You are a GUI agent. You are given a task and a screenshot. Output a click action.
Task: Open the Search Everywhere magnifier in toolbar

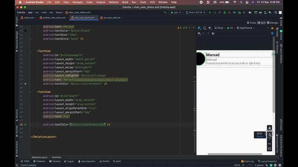pos(276,13)
